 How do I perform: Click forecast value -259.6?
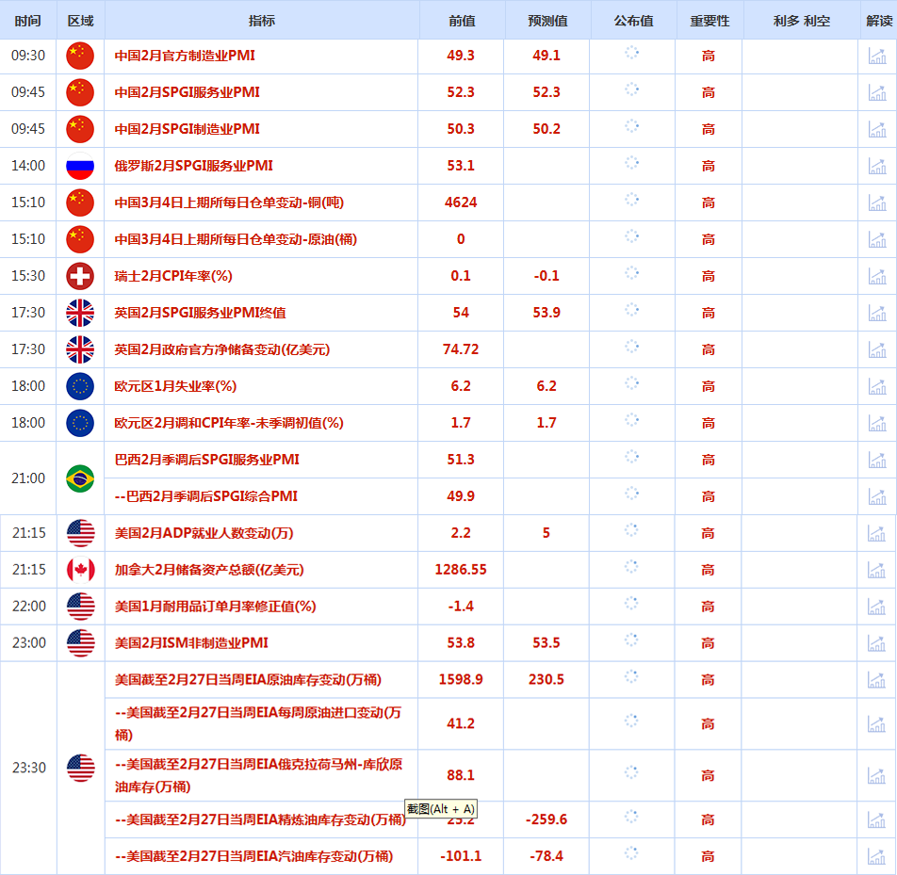click(546, 819)
